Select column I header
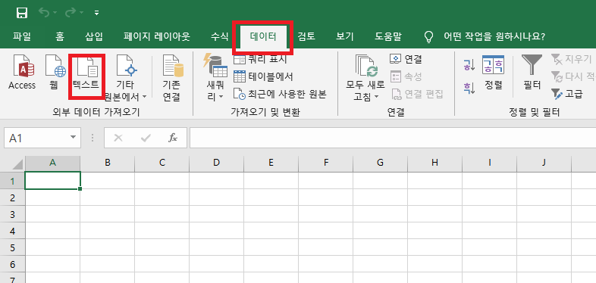Image resolution: width=596 pixels, height=283 pixels. pos(490,163)
